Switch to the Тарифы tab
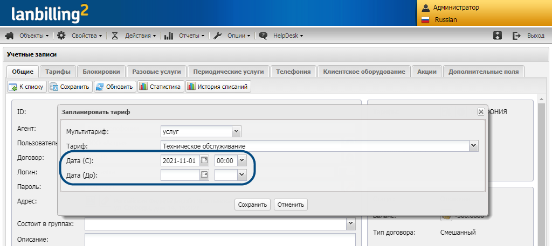This screenshot has width=552, height=246. coord(58,72)
